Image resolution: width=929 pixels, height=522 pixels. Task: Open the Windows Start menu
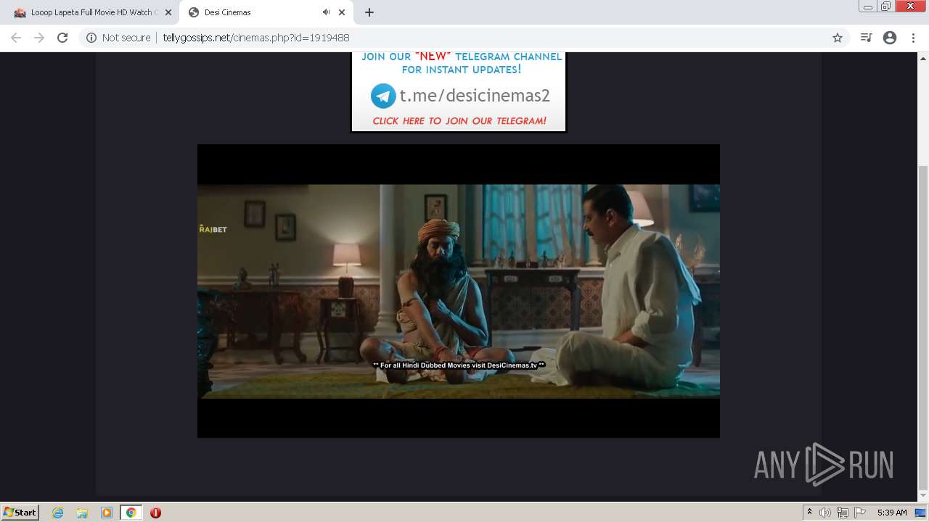coord(20,512)
